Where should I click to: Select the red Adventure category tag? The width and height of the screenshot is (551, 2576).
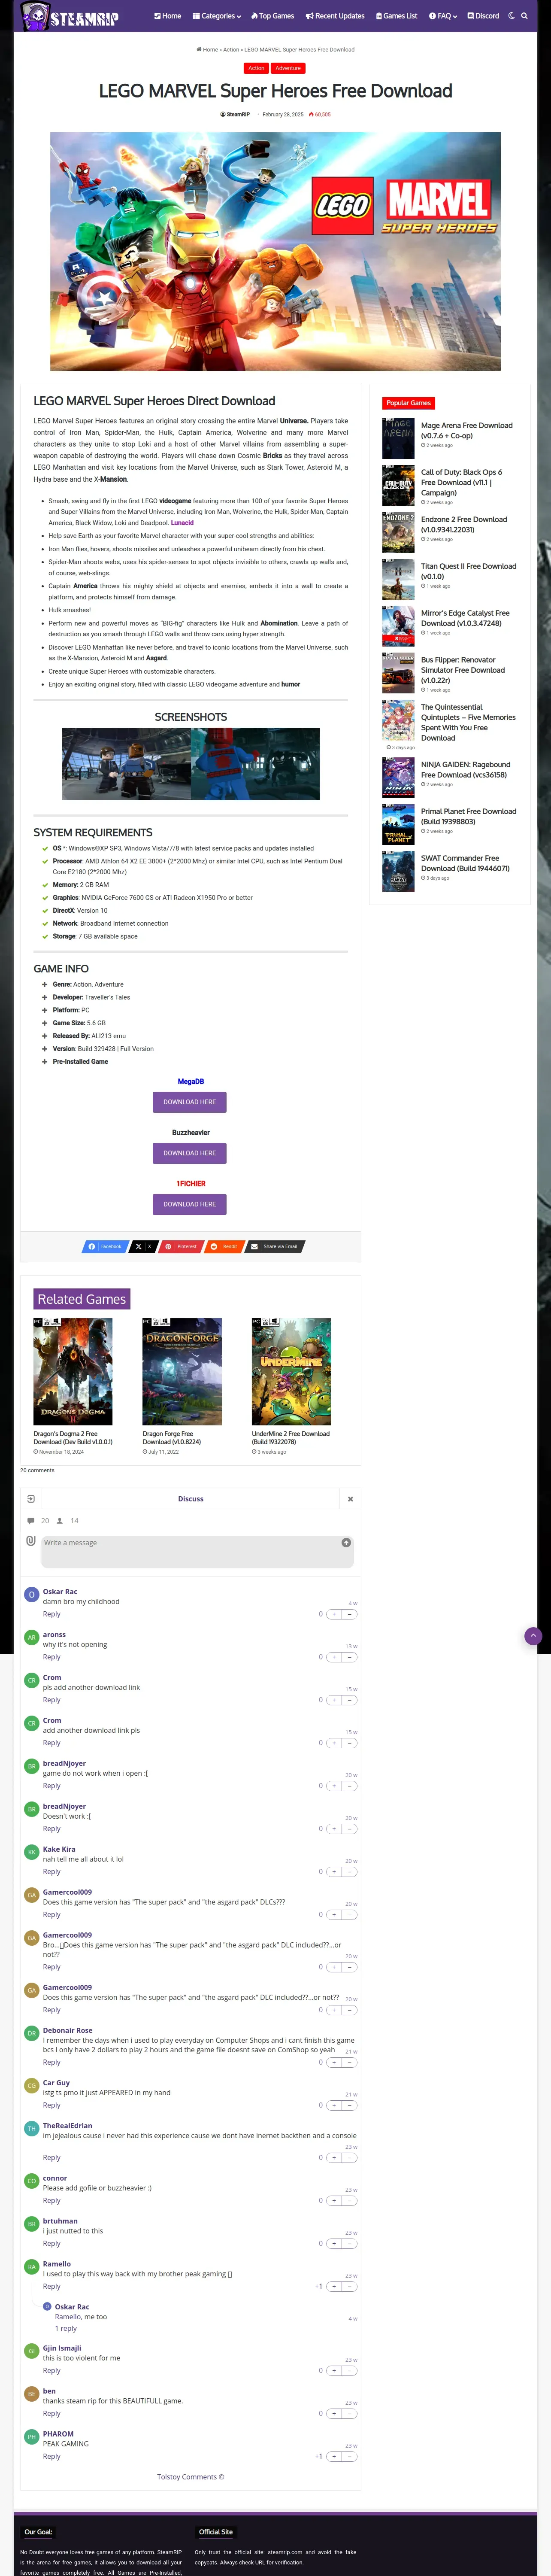[x=288, y=68]
